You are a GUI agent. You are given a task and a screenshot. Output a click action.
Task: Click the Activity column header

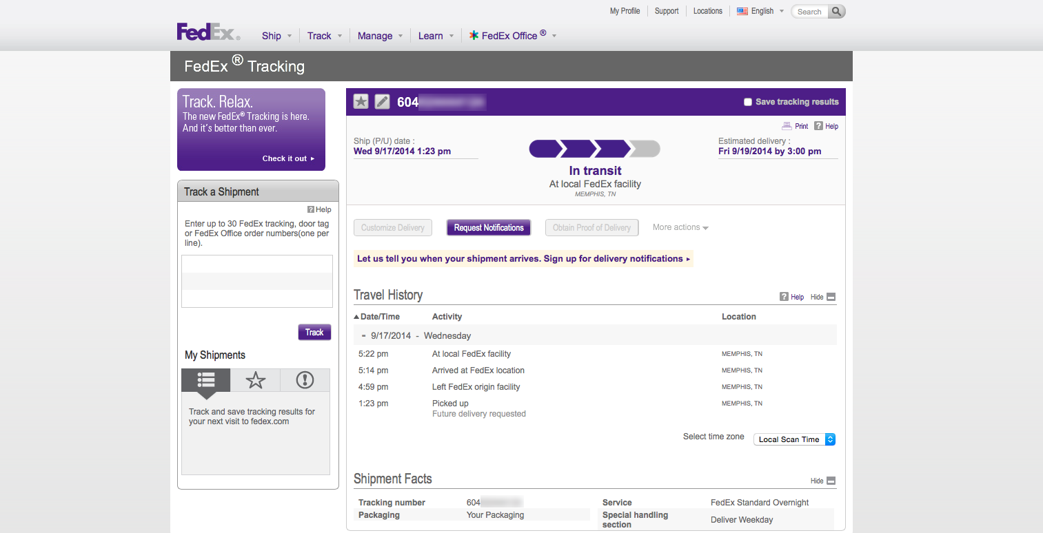tap(447, 317)
